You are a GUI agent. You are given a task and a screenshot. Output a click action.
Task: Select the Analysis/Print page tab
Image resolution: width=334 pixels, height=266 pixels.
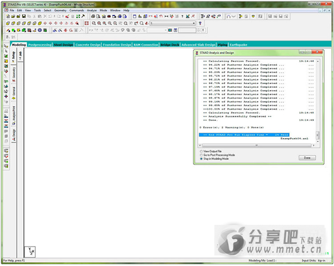(x=13, y=115)
